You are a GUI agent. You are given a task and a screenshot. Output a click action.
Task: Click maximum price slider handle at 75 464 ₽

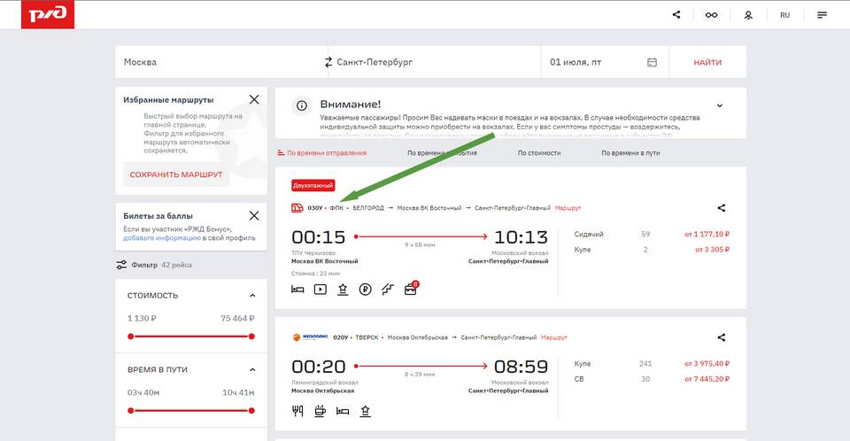[x=251, y=337]
